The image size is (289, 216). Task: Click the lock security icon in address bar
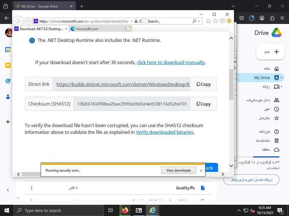136,21
